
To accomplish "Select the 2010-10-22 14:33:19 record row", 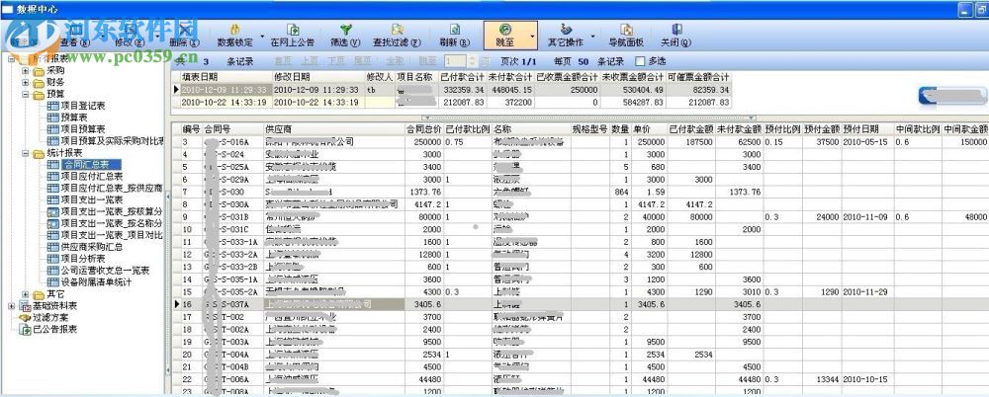I will pos(452,102).
